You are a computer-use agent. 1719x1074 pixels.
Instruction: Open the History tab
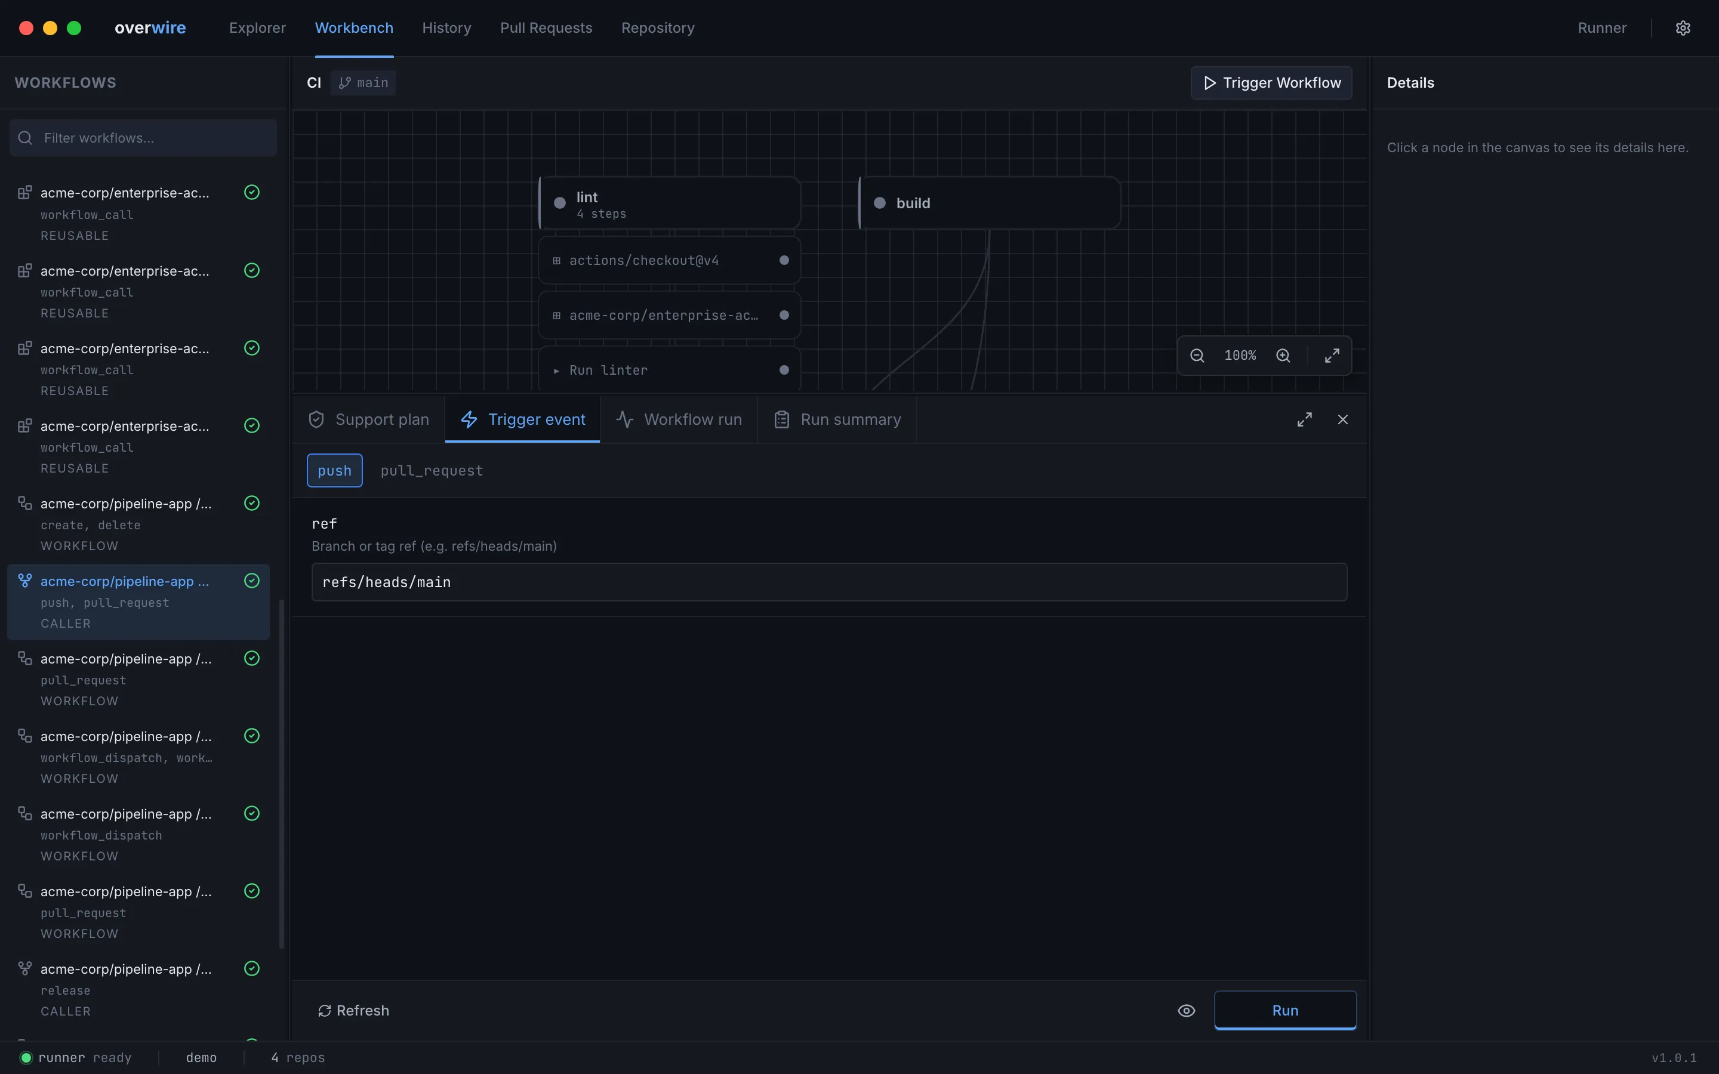(447, 27)
